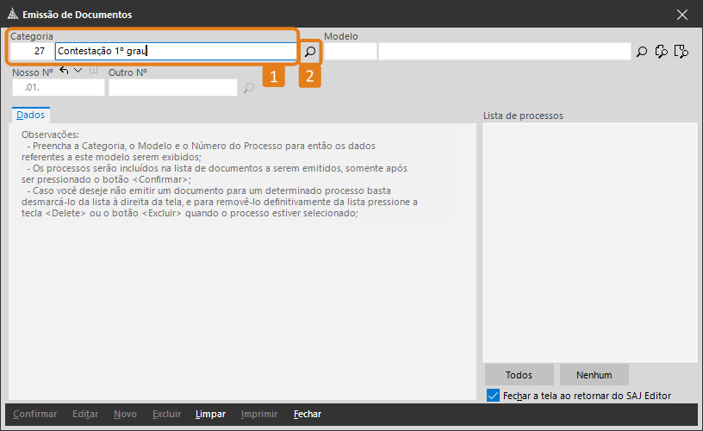Switch to the Dados tab
This screenshot has height=431, width=703.
click(x=30, y=115)
